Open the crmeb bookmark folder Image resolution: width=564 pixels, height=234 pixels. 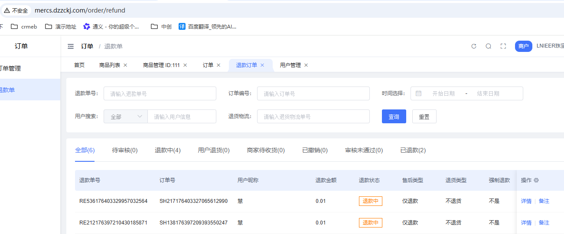pos(24,26)
